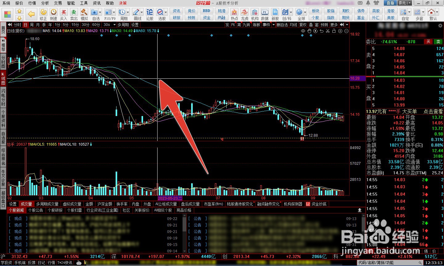
Task: Click the red 买 button in quote panel
Action: [428, 42]
